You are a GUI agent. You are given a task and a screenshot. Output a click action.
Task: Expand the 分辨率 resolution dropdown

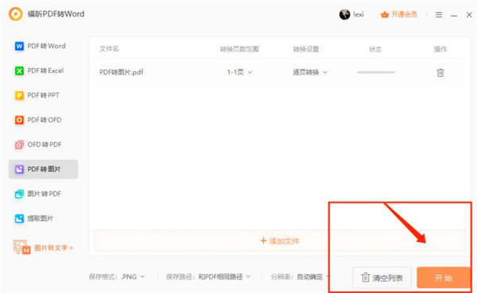(313, 277)
